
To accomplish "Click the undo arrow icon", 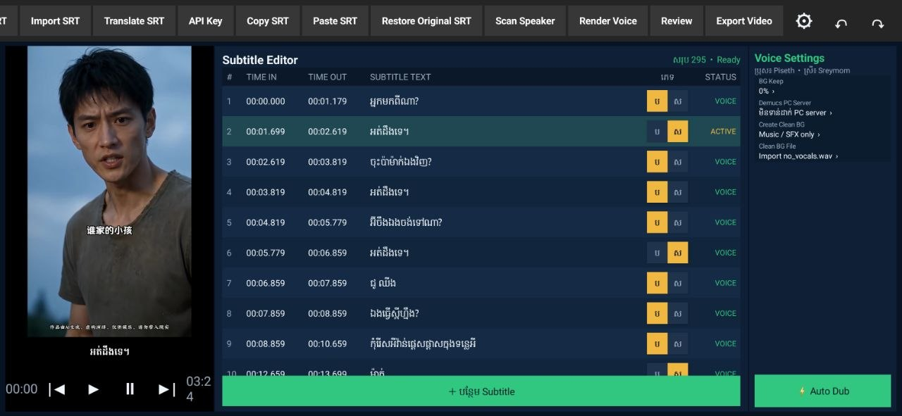I will point(841,23).
